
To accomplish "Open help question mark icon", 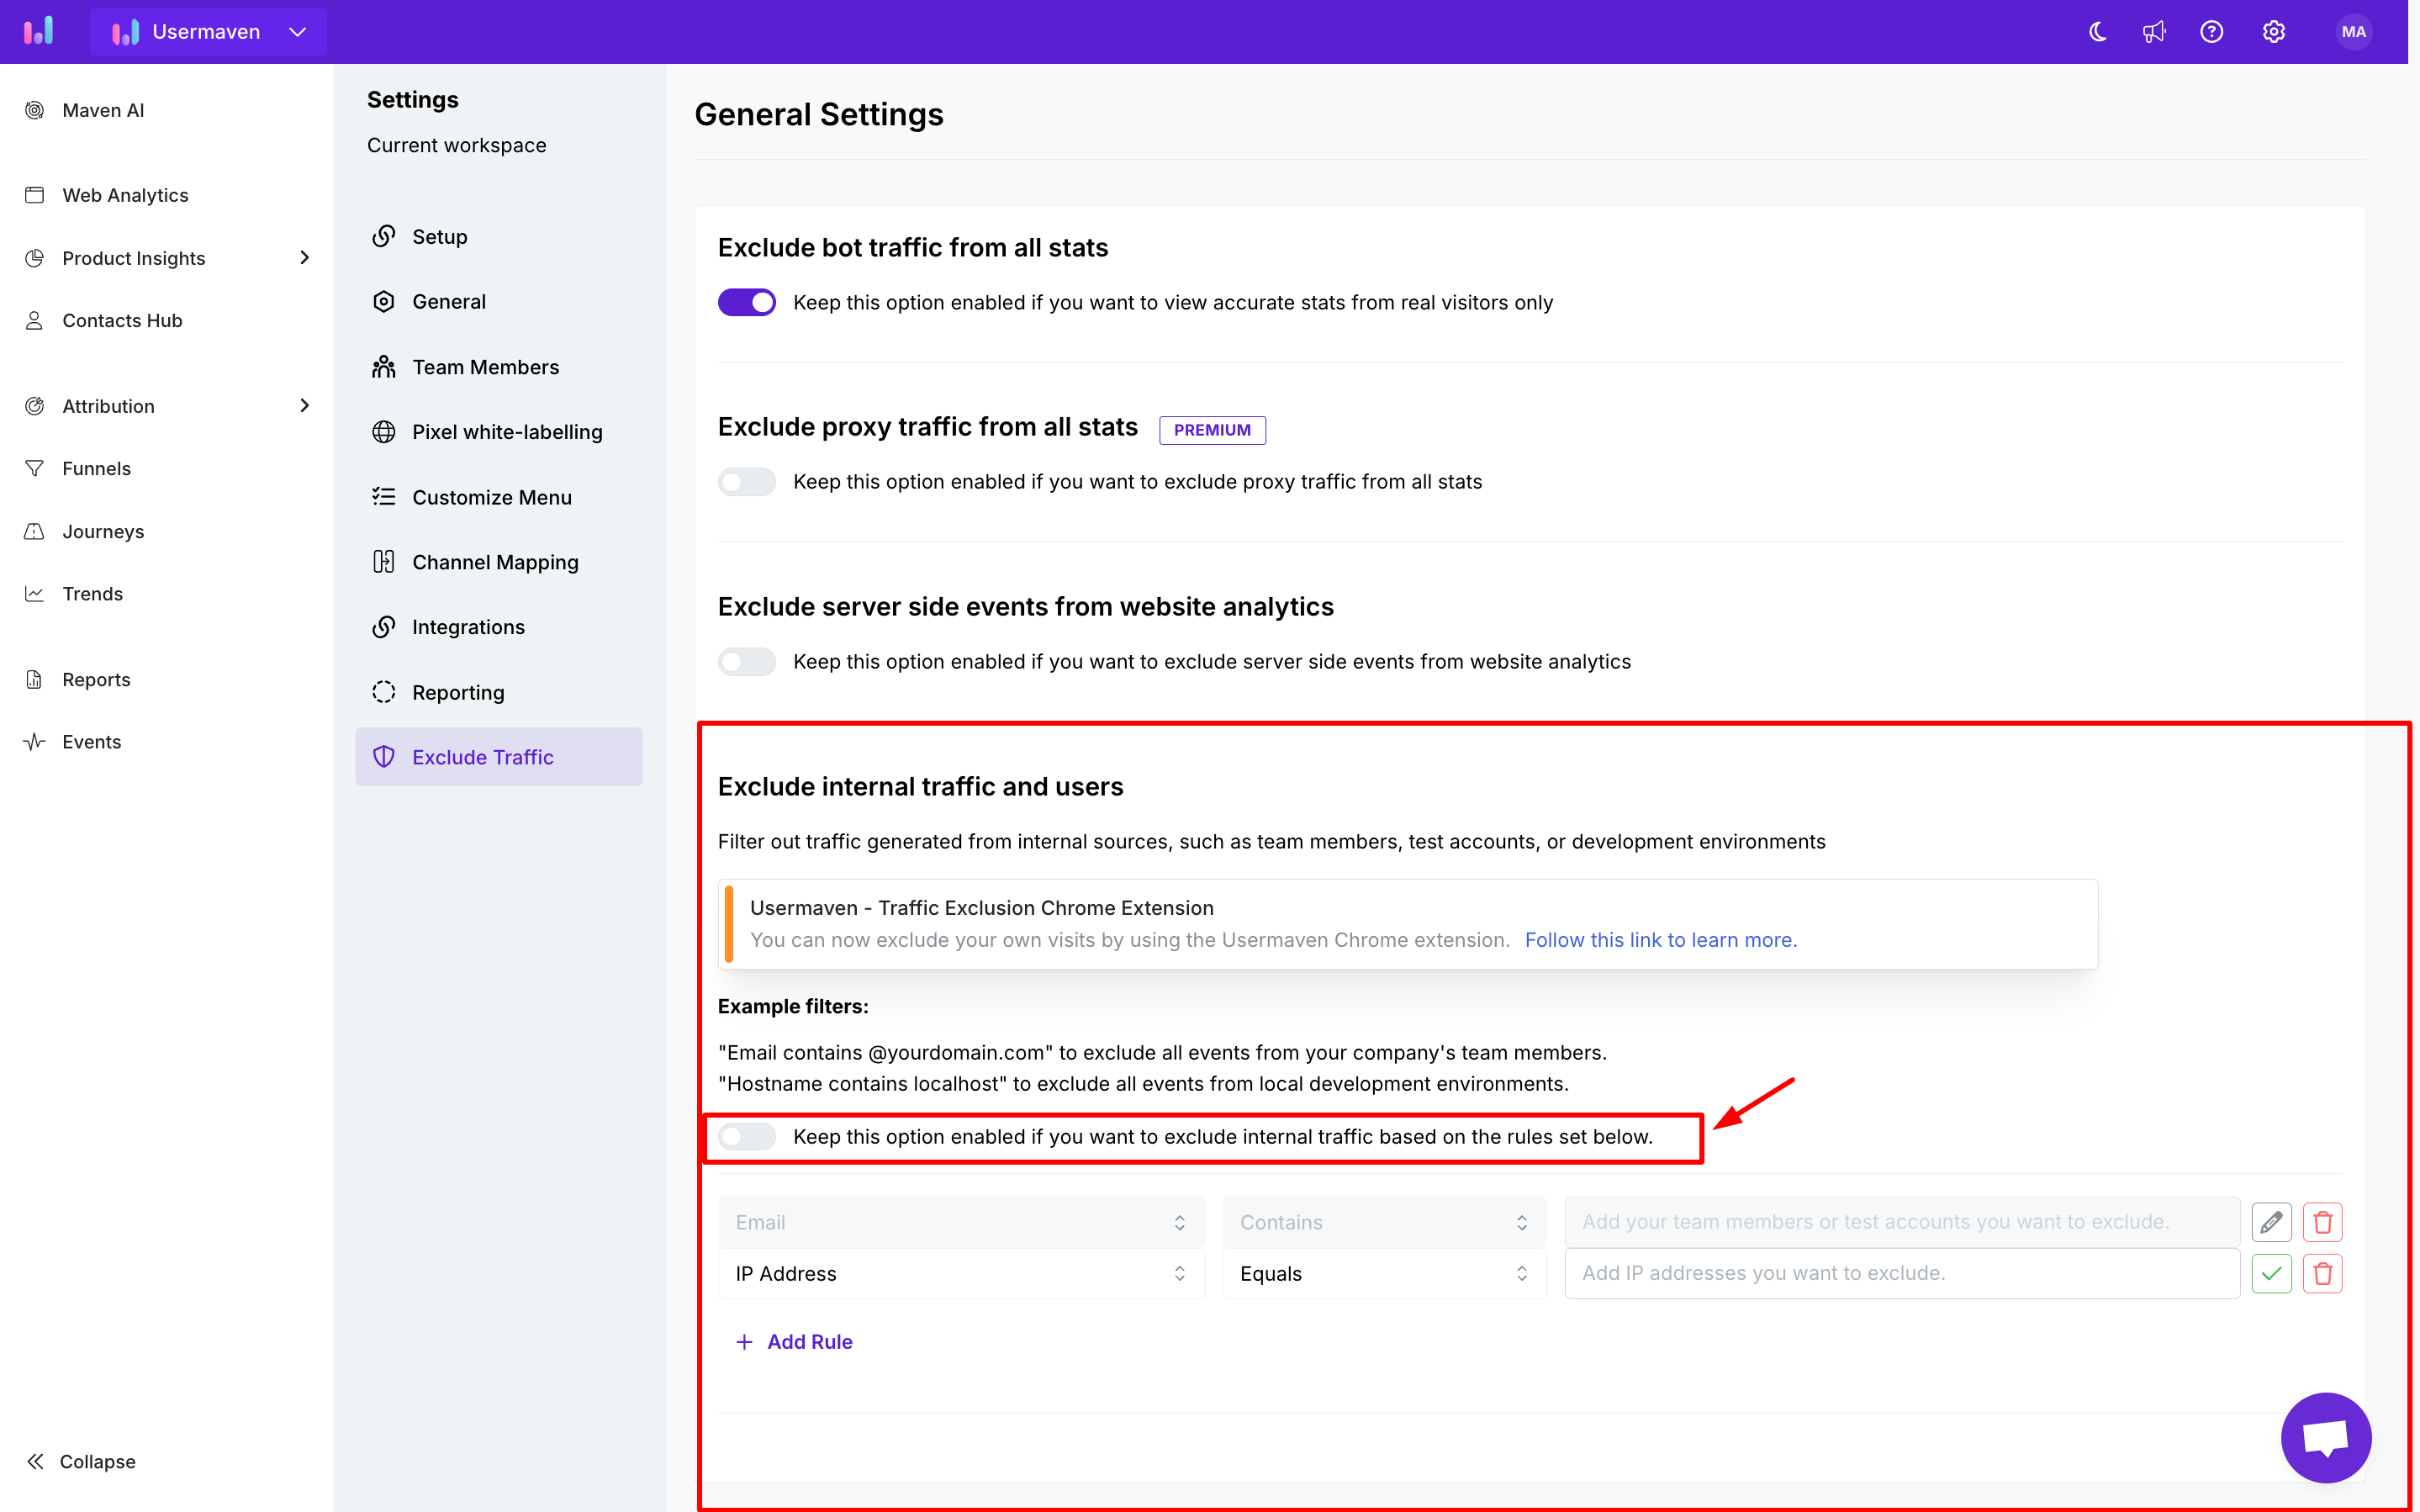I will [2211, 32].
